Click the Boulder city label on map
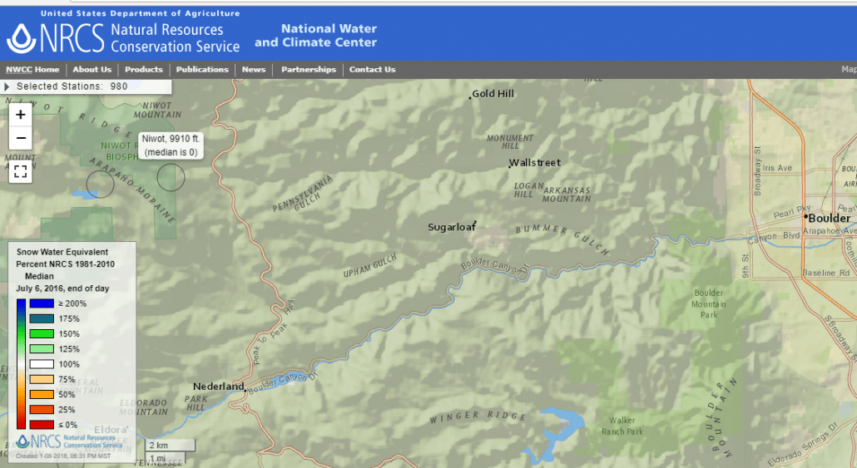Viewport: 857px width, 468px height. (829, 218)
